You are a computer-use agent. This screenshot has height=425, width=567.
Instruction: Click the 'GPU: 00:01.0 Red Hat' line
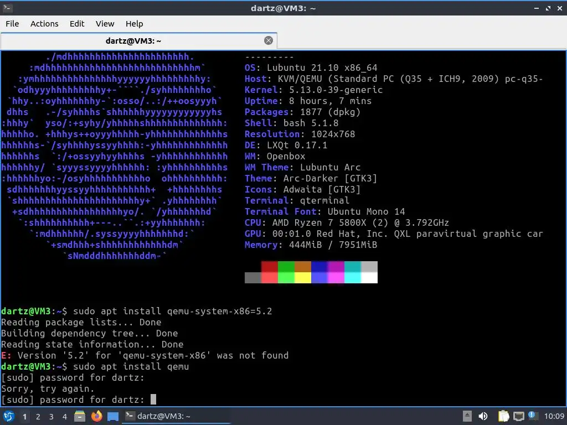[394, 234]
